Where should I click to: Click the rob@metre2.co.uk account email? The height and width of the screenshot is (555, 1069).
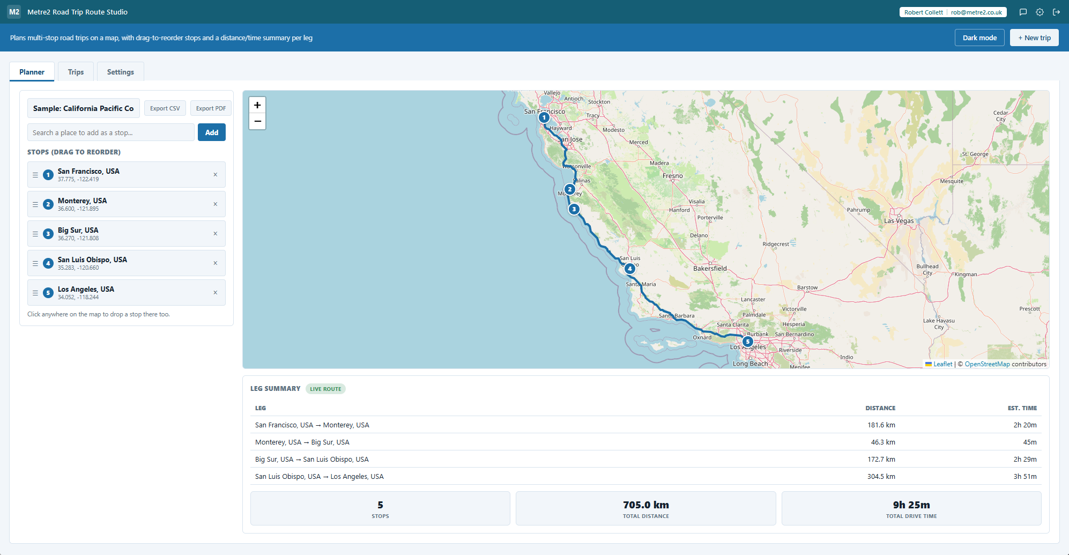coord(976,12)
